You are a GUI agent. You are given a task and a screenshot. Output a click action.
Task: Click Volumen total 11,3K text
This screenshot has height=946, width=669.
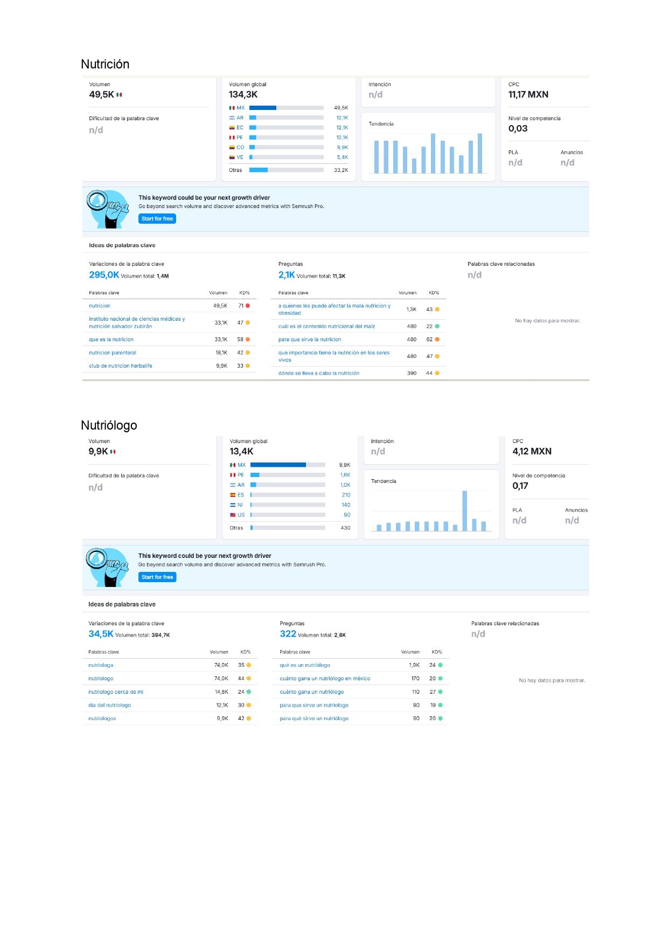[x=321, y=276]
